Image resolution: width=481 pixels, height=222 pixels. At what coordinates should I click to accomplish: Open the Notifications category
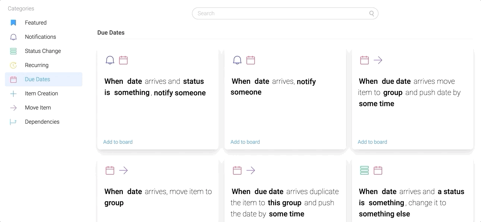pos(44,37)
